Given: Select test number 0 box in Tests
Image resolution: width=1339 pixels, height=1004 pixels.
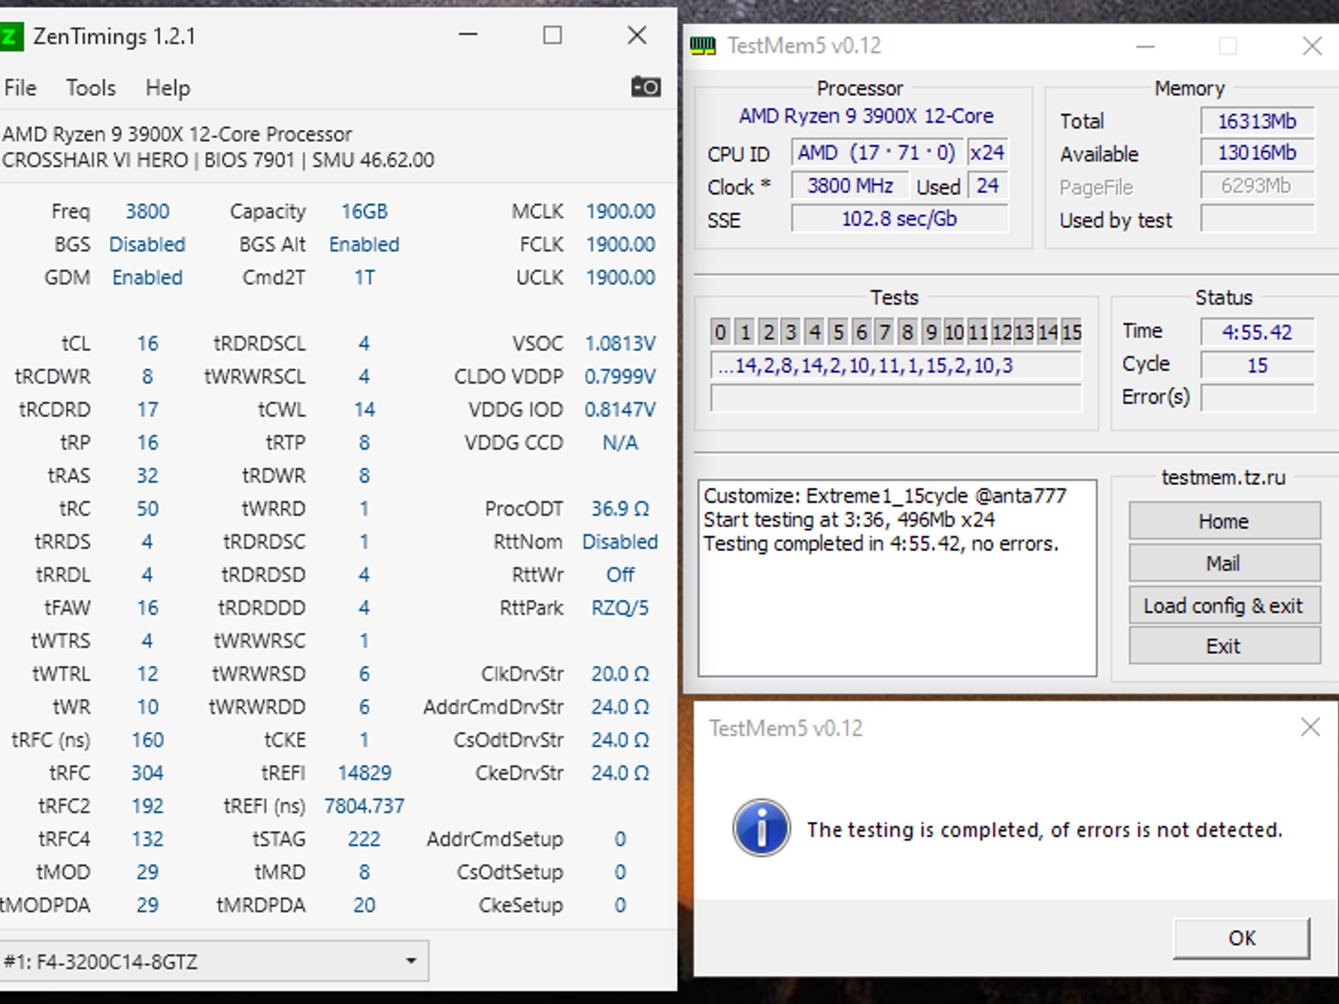Looking at the screenshot, I should click(x=720, y=332).
